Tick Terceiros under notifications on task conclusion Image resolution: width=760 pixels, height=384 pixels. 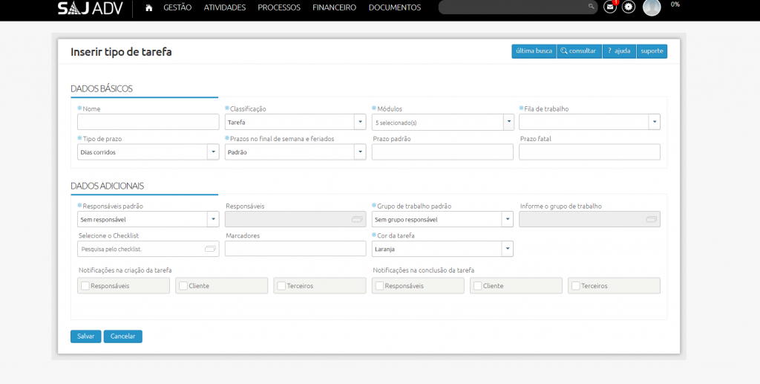point(576,286)
